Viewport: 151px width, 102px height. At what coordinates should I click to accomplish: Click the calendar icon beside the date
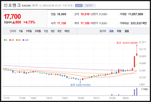click(x=41, y=6)
